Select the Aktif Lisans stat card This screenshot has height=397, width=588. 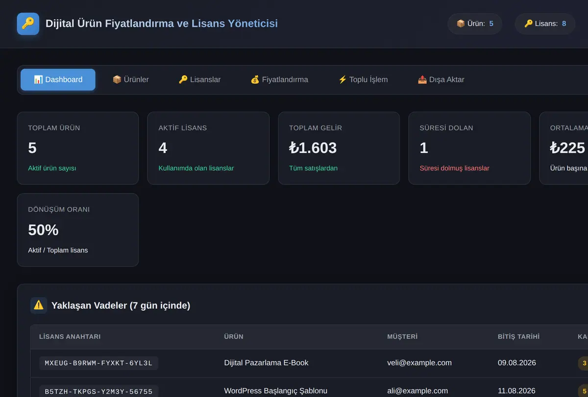click(x=208, y=148)
